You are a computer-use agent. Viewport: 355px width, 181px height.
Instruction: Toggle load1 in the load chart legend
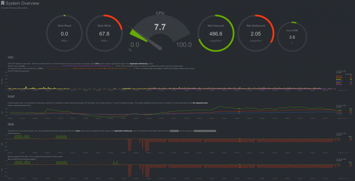[x=339, y=110]
